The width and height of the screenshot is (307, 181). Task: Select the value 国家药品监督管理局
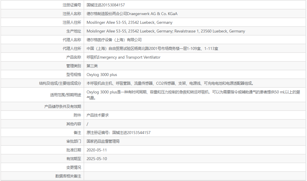tap(103, 141)
